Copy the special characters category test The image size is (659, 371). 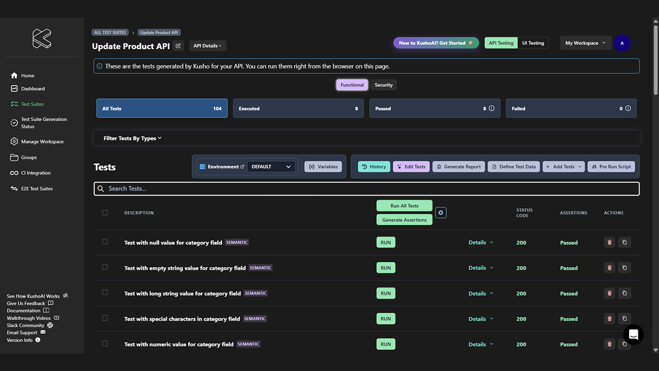tap(625, 319)
